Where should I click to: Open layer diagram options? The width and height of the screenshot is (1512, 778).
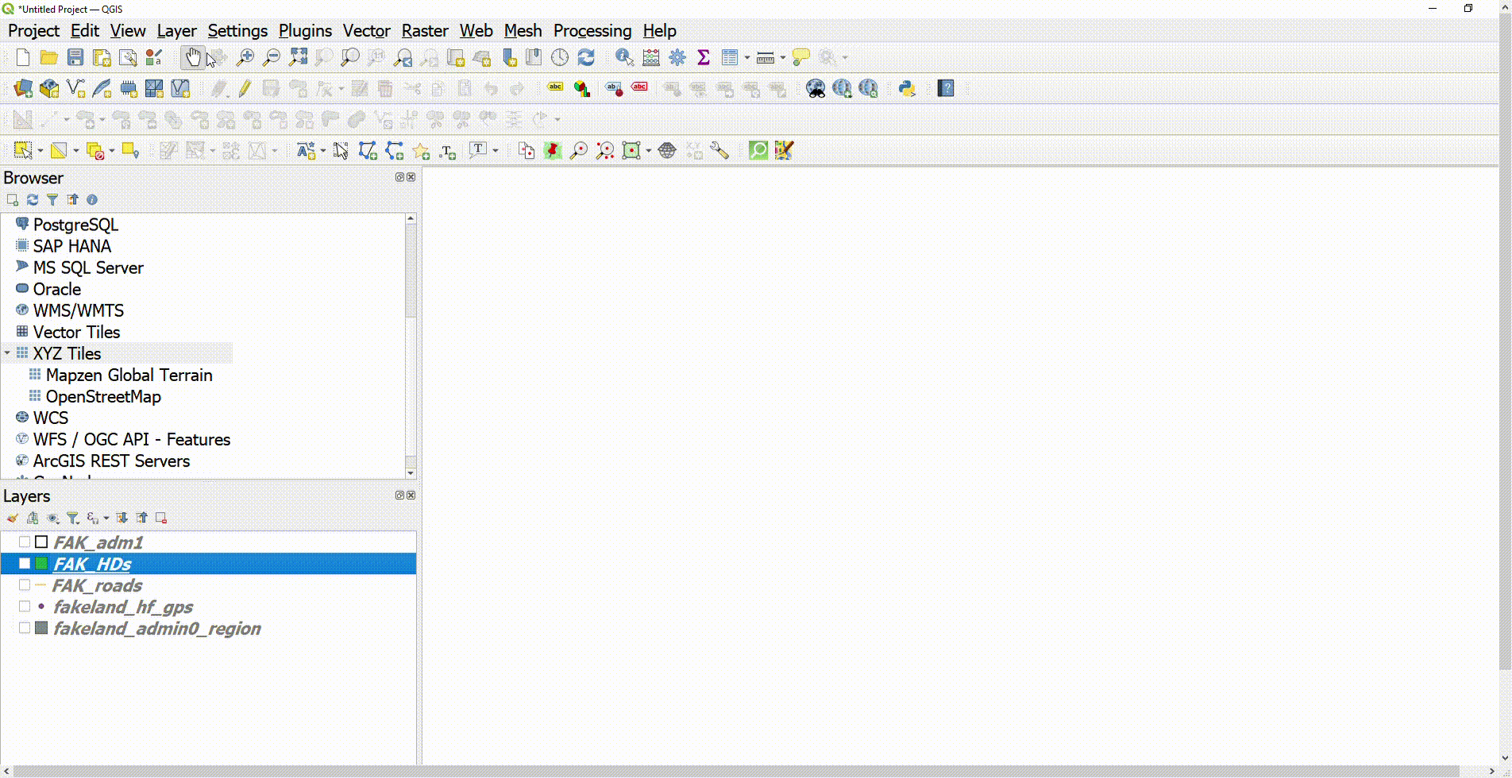click(x=582, y=88)
